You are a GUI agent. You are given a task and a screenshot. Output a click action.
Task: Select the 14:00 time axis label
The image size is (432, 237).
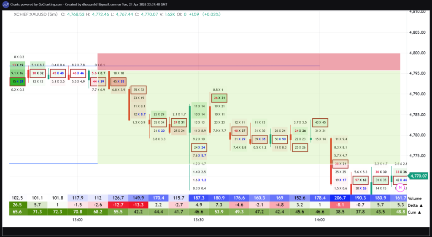coord(320,220)
